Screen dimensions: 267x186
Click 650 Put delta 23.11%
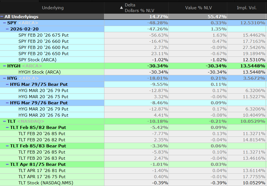coord(160,54)
